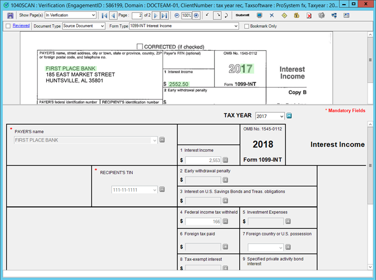Click icon beside Savings Bonds interest field
The height and width of the screenshot is (280, 376).
226,200
